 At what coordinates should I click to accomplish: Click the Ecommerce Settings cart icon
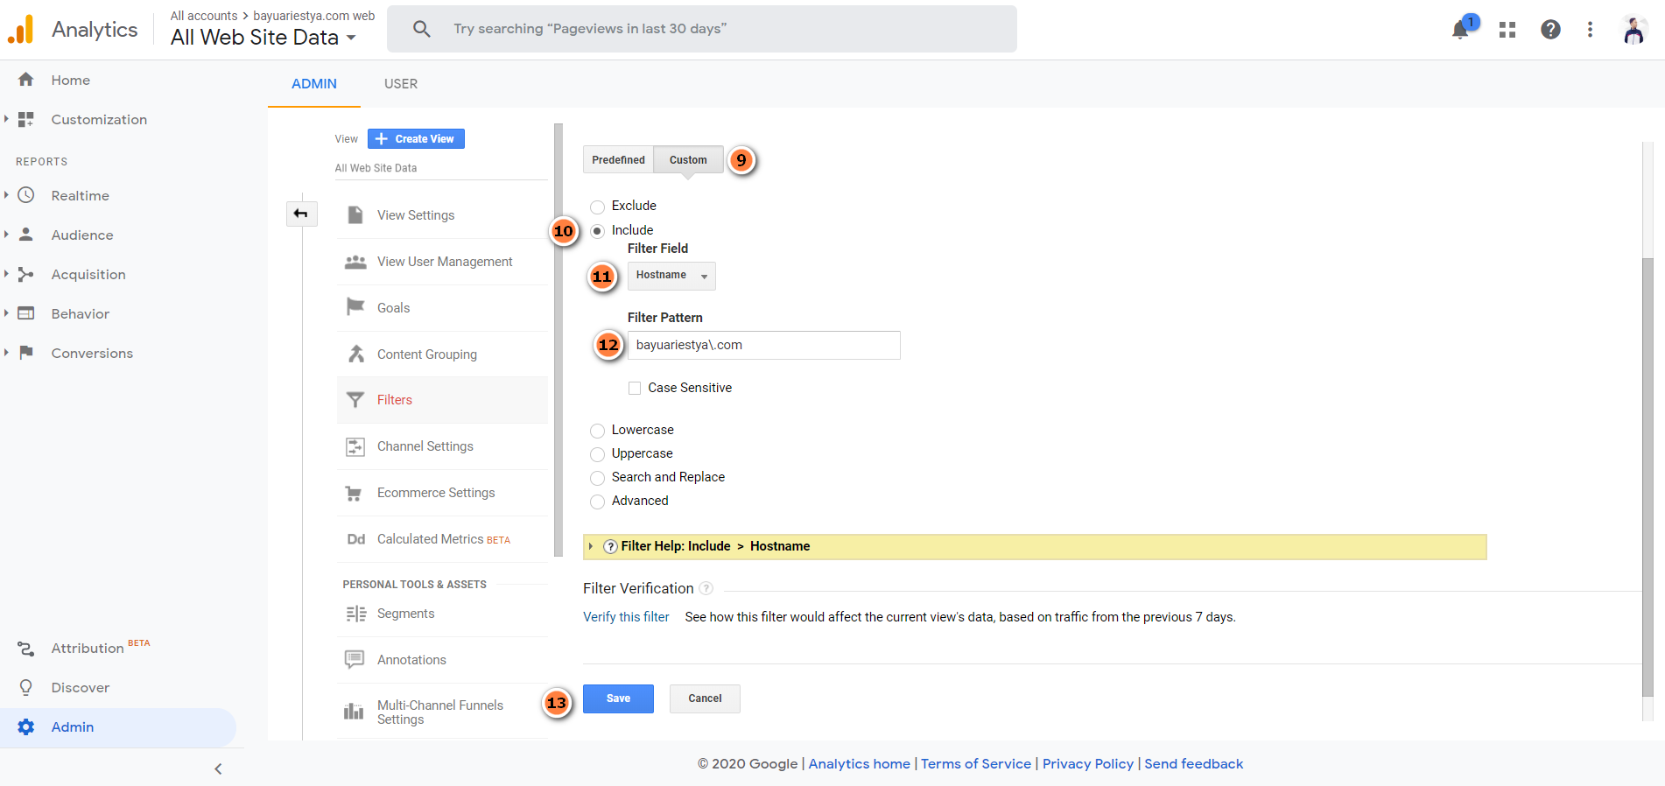pos(355,493)
